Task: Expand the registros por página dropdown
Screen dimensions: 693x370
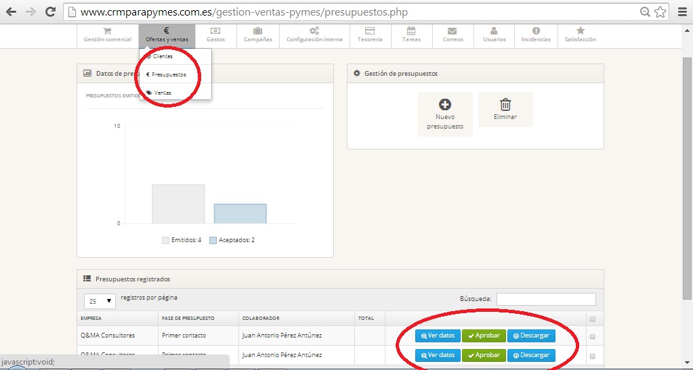Action: click(x=100, y=300)
